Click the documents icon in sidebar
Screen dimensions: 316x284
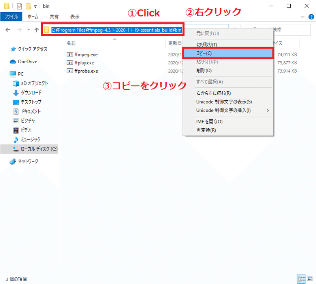(16, 111)
